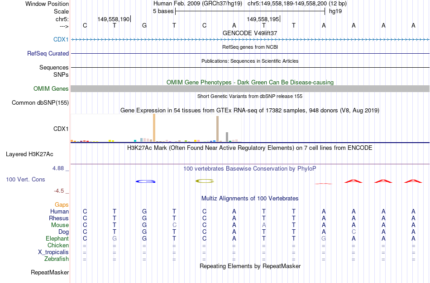Open the RefSeq Curated track label

pos(48,54)
